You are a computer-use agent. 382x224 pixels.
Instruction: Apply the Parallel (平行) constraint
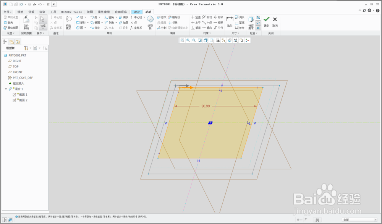pyautogui.click(x=218, y=28)
